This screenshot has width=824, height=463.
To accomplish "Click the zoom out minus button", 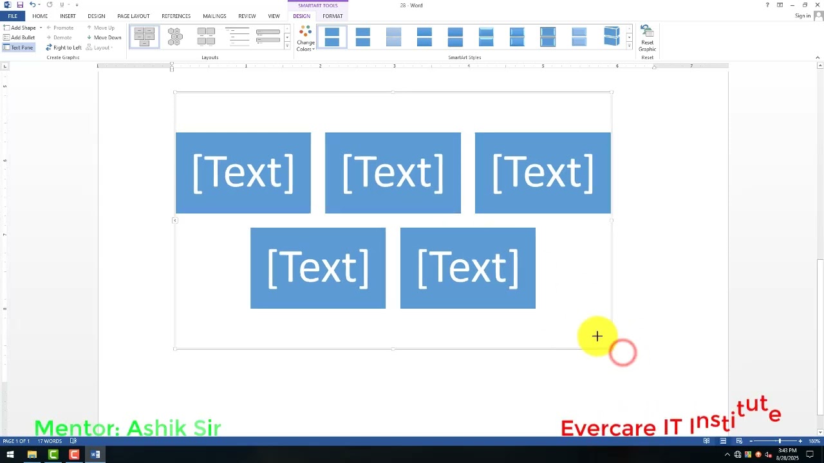I will 752,441.
